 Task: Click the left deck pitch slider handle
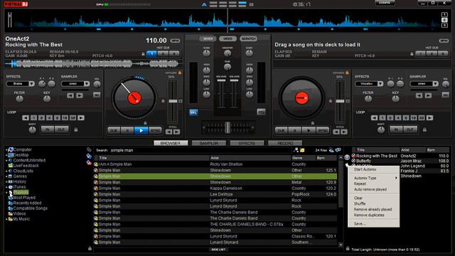pyautogui.click(x=173, y=101)
